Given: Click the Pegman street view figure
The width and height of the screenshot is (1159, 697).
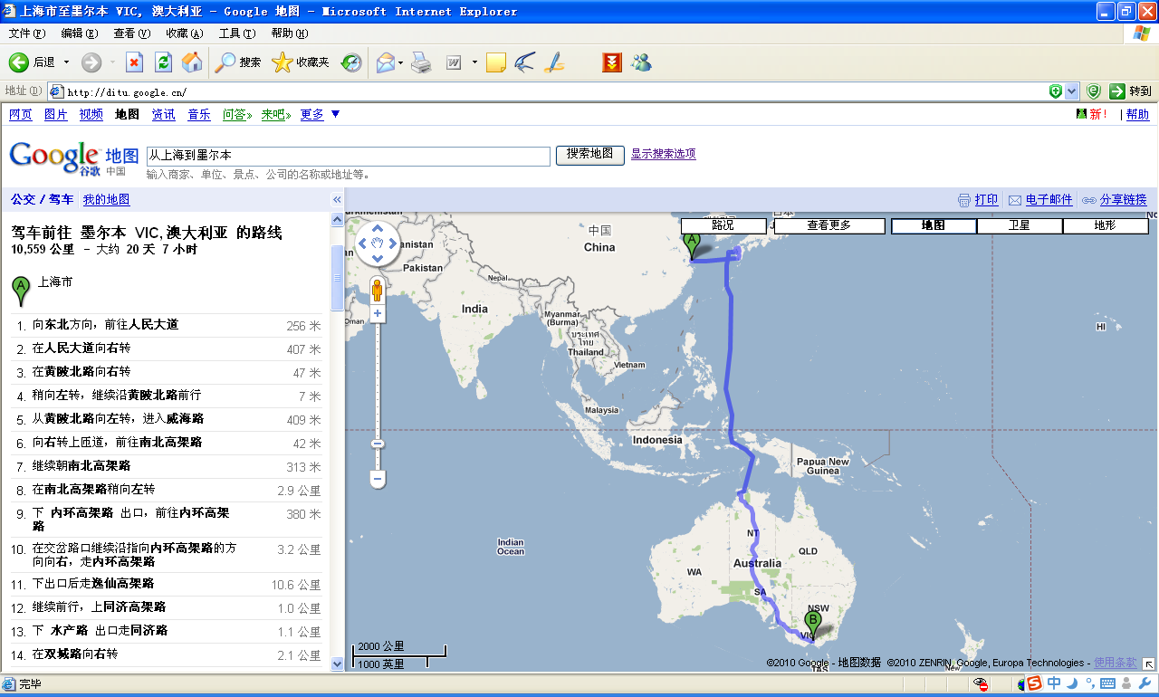Looking at the screenshot, I should (x=378, y=291).
